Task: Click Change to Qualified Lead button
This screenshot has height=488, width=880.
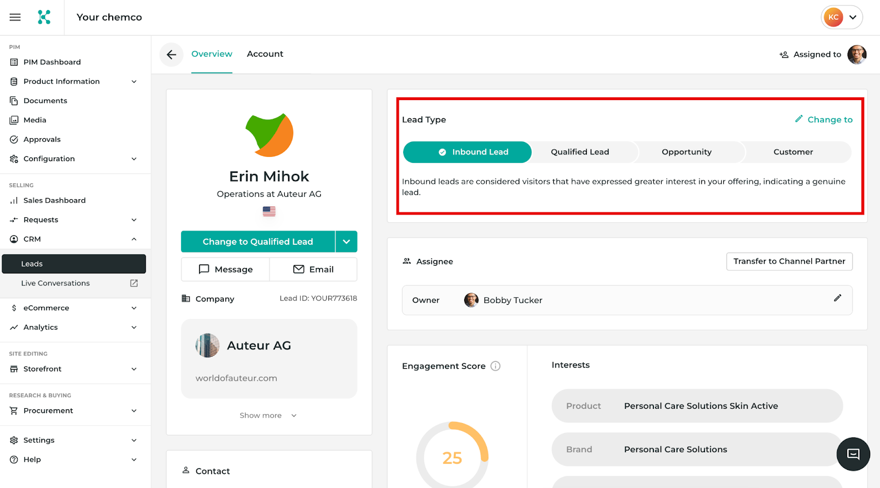Action: (x=257, y=242)
